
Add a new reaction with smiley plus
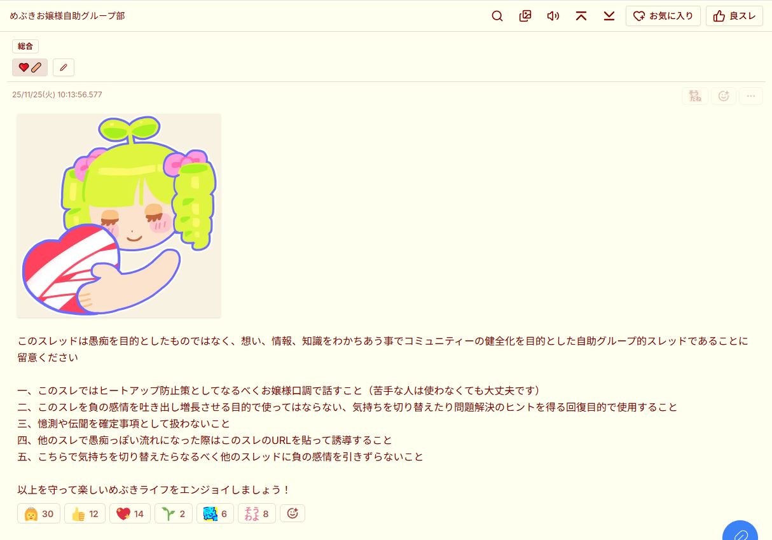[293, 514]
